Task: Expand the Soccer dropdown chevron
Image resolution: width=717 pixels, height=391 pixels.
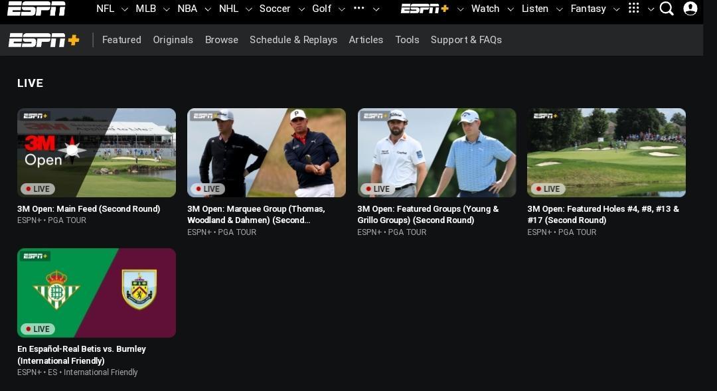Action: tap(301, 9)
